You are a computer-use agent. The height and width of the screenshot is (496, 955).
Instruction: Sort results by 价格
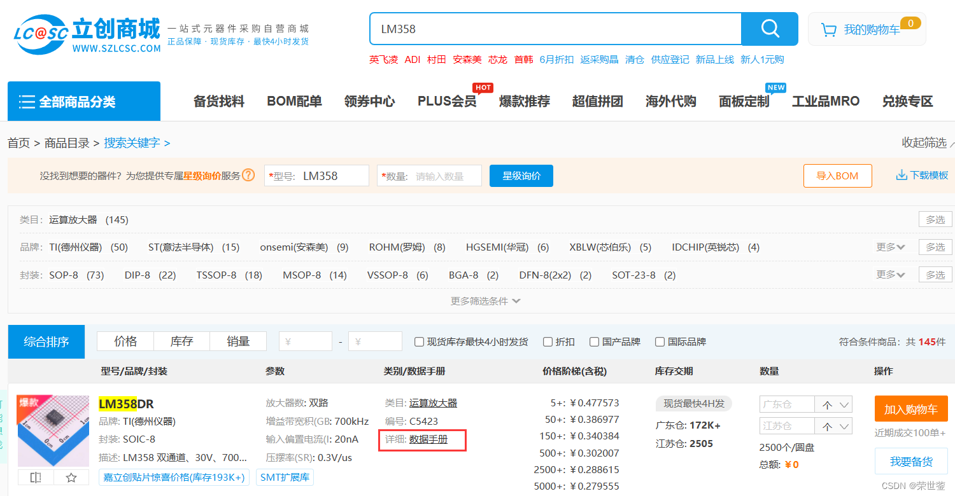(x=125, y=341)
